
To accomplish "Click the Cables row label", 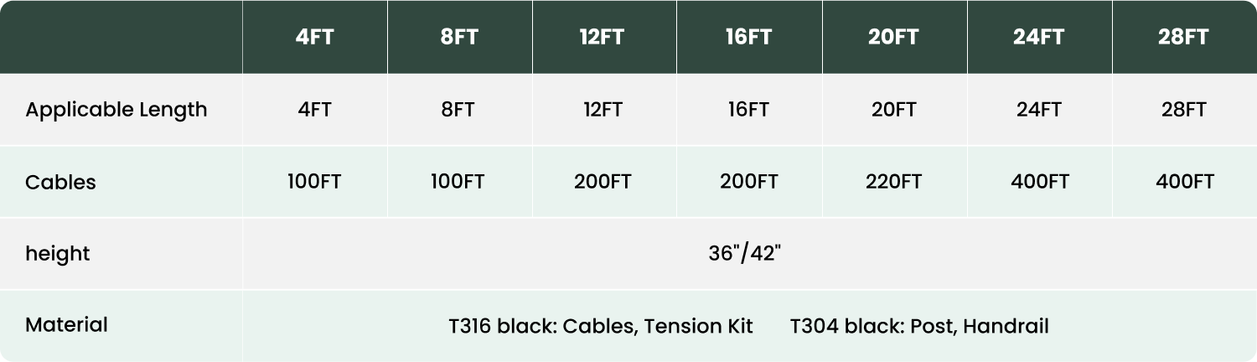I will tap(60, 182).
